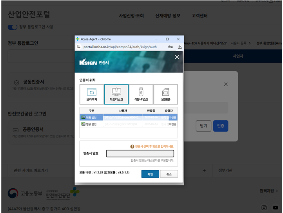Open the Instagram icon in footer

coord(264,208)
